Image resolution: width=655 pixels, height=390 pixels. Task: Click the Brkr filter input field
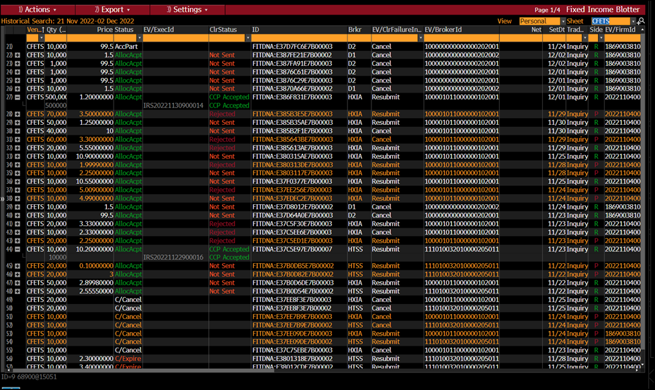(x=359, y=38)
